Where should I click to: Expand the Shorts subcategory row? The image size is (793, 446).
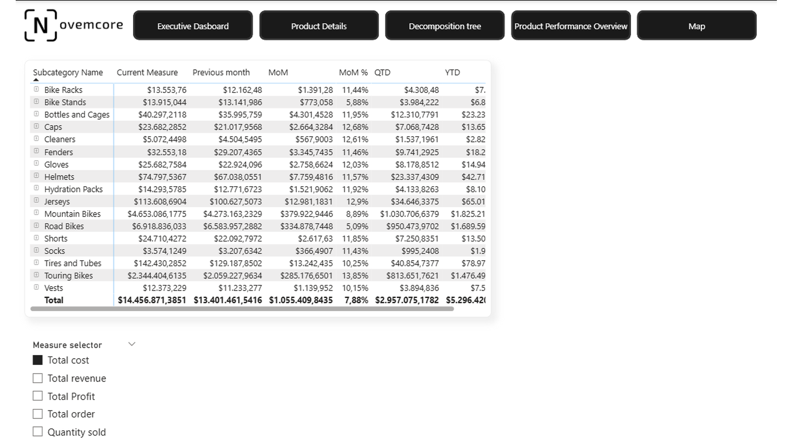point(36,238)
